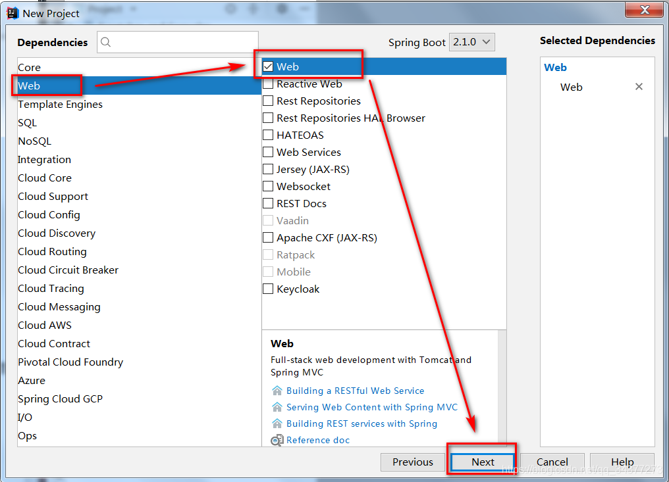Click the IntelliJ icon in title bar

pos(13,13)
